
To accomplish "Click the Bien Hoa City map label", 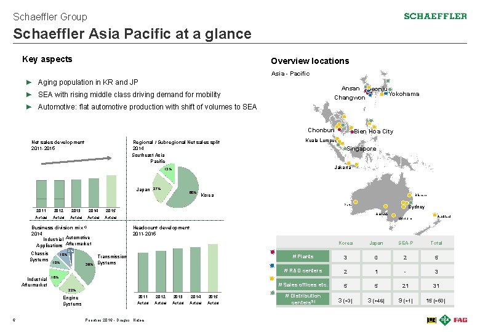I will point(374,131).
